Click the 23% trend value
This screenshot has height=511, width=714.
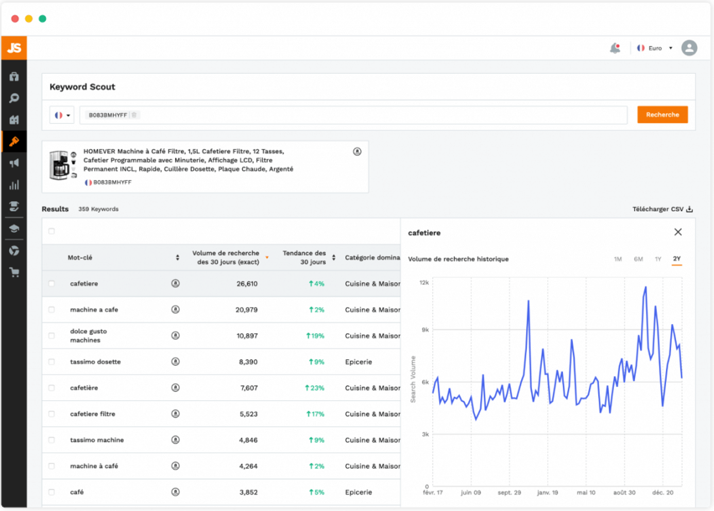[x=315, y=388]
